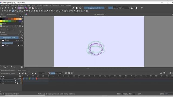Open the layer filter funnel dropdown

[x=22, y=35]
